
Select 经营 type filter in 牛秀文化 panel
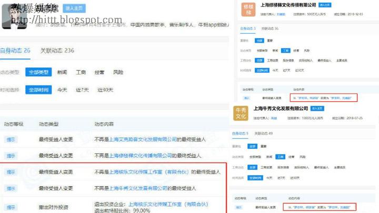(x=292, y=157)
